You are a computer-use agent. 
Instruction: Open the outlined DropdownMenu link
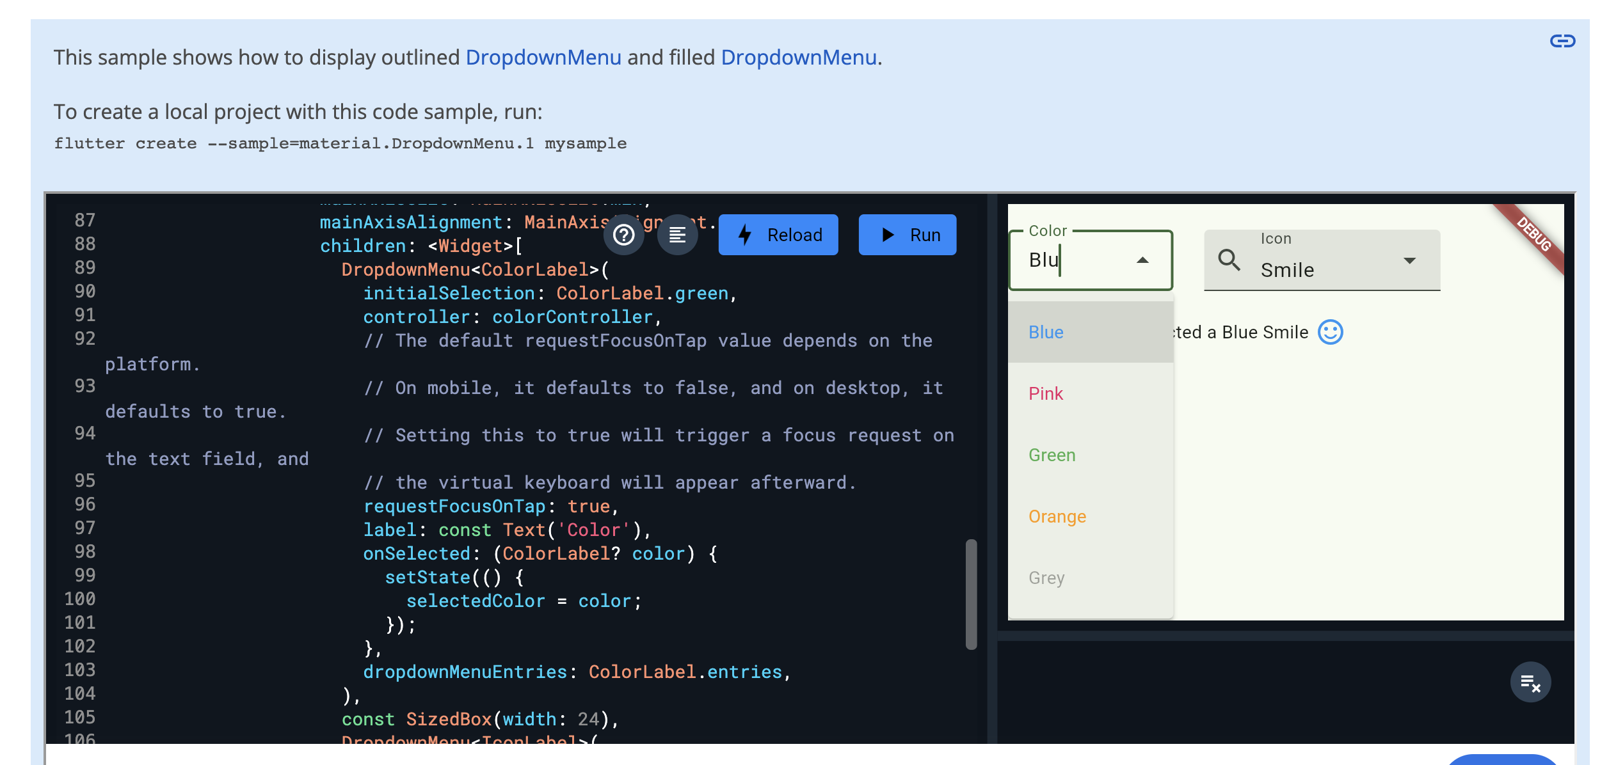click(543, 58)
